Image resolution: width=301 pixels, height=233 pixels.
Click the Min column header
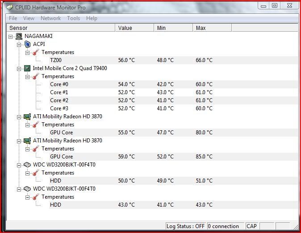(173, 28)
